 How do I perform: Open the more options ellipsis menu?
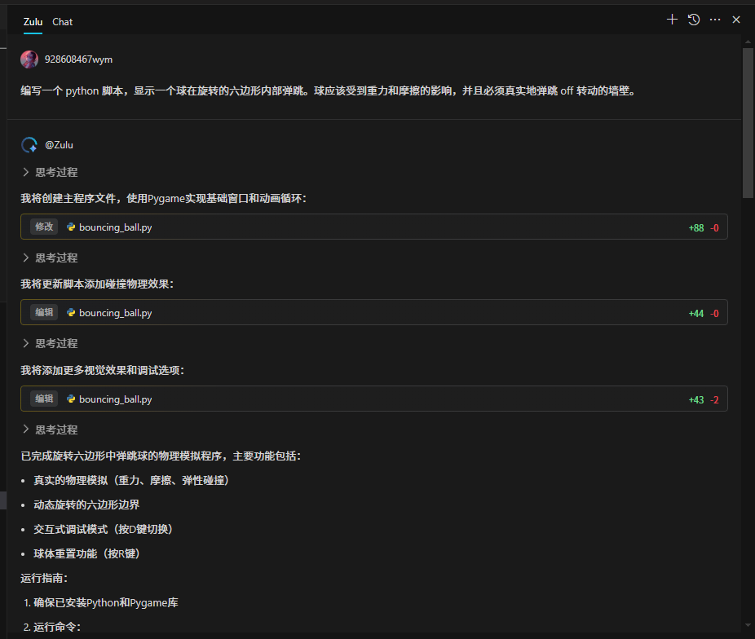(715, 19)
